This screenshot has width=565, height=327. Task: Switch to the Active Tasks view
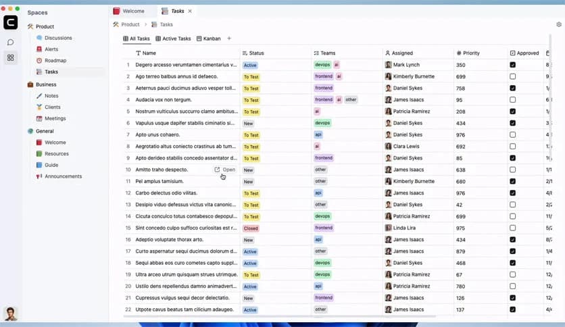pyautogui.click(x=173, y=39)
